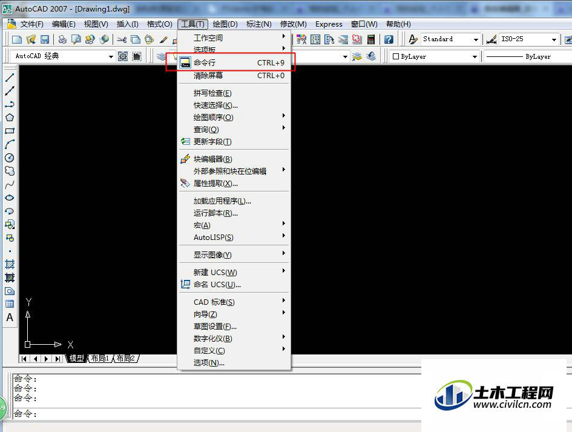Image resolution: width=572 pixels, height=432 pixels.
Task: Choose 草图设置(F)... in the menu
Action: coord(234,327)
